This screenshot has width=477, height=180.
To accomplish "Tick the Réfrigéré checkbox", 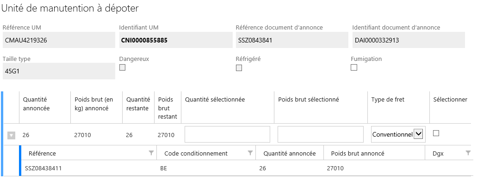I will pyautogui.click(x=239, y=68).
